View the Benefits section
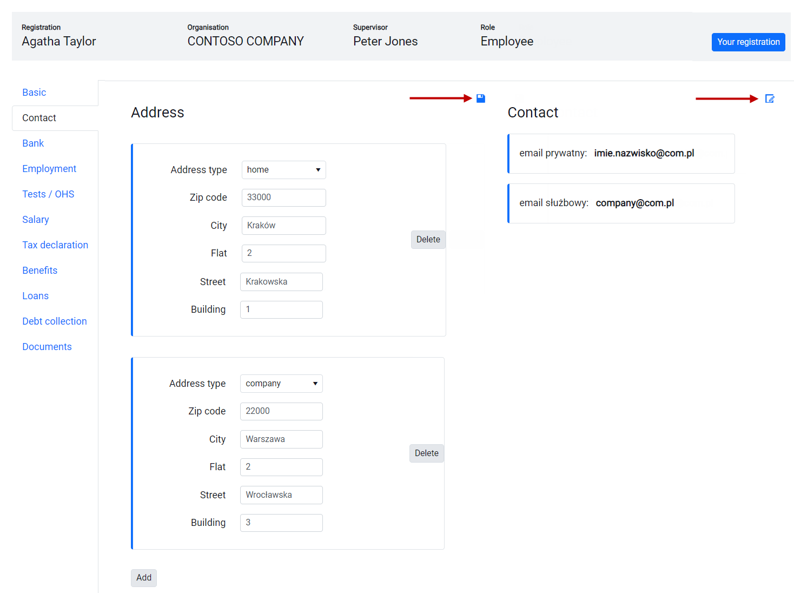 39,271
